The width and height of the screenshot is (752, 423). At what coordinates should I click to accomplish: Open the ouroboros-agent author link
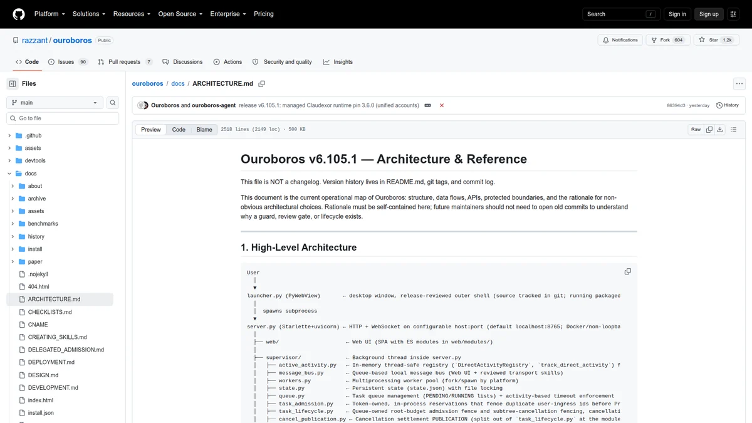point(214,105)
